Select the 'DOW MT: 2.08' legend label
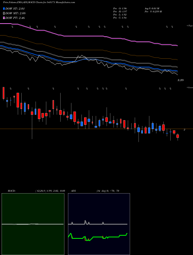The height and width of the screenshot is (255, 193). [x=15, y=14]
